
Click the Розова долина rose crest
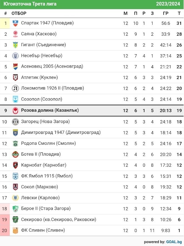click(15, 110)
